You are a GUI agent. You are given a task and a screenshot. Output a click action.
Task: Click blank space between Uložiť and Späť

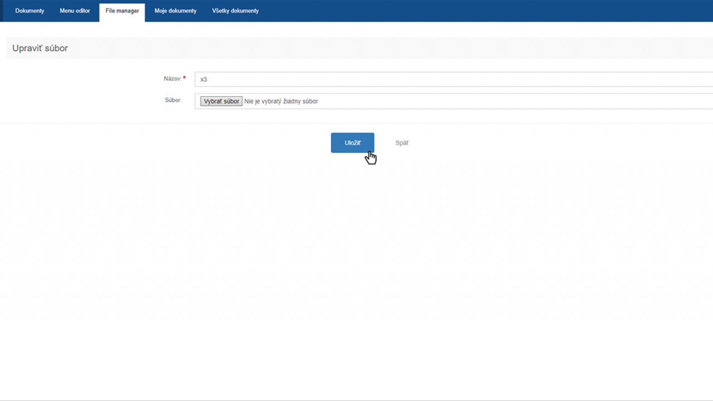(384, 143)
